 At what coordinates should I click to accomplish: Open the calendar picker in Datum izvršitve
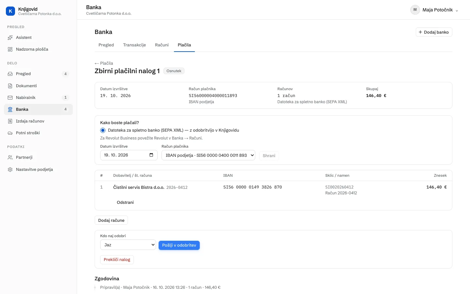[151, 155]
